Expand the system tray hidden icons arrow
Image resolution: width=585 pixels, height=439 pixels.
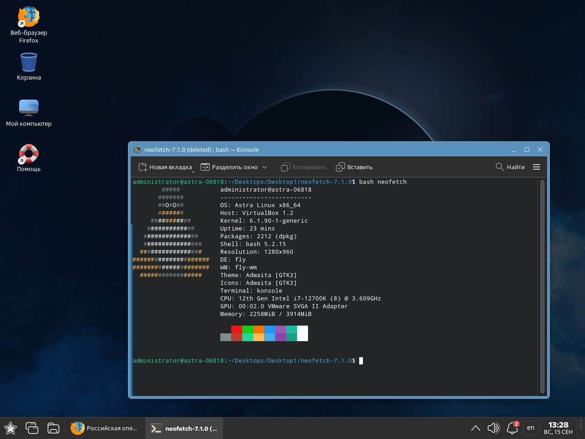coord(476,428)
